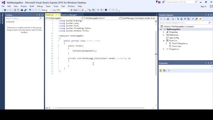Collapse the Form1.cs node in Solution Explorer
Viewport: 213px width, 120px height.
[163, 41]
